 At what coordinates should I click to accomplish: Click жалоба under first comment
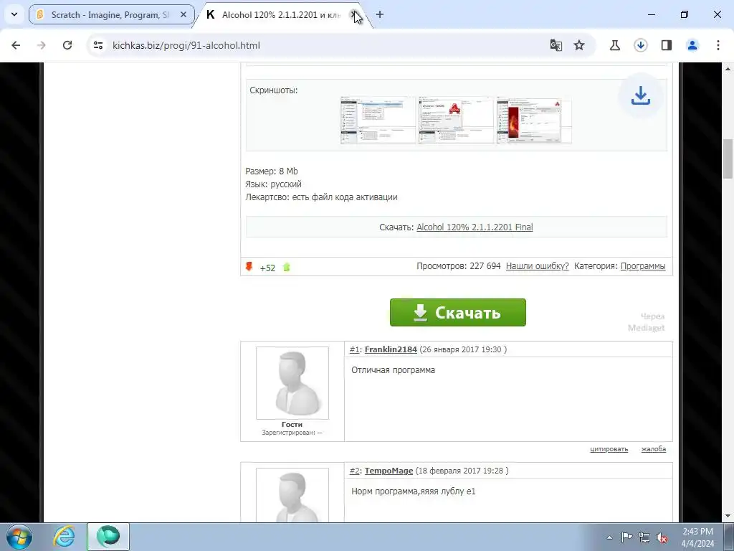coord(654,449)
